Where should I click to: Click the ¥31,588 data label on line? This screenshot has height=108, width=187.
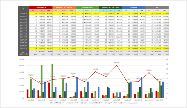[x=31, y=75]
